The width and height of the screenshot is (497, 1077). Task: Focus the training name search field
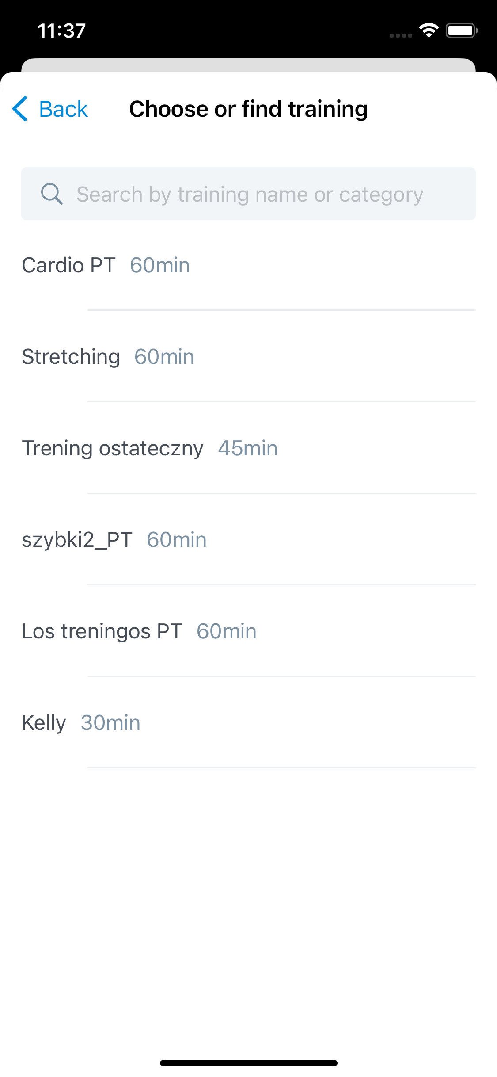tap(250, 194)
